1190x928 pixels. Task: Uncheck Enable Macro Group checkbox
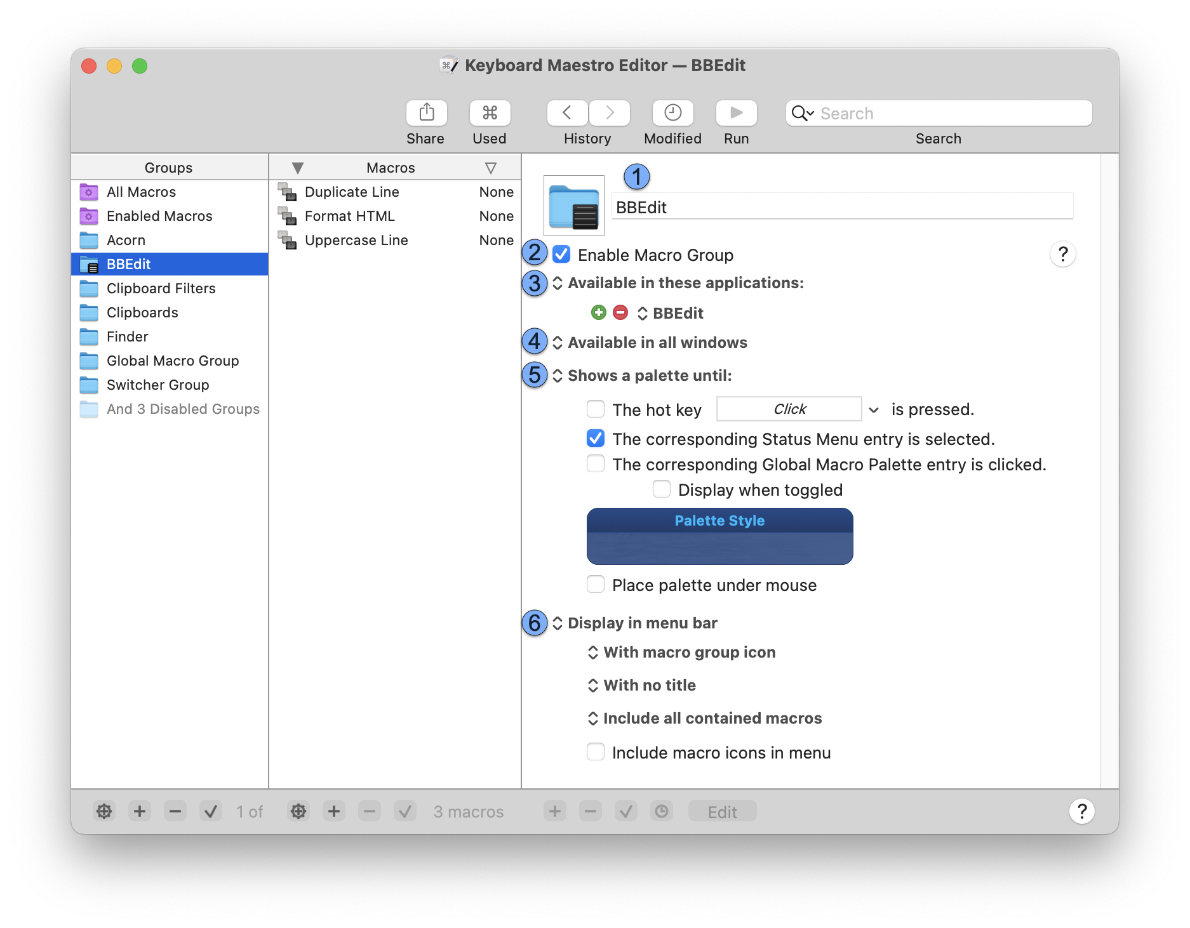(561, 255)
